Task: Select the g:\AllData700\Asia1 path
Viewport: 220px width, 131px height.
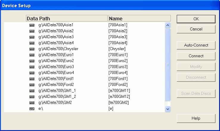Action: [x=56, y=25]
